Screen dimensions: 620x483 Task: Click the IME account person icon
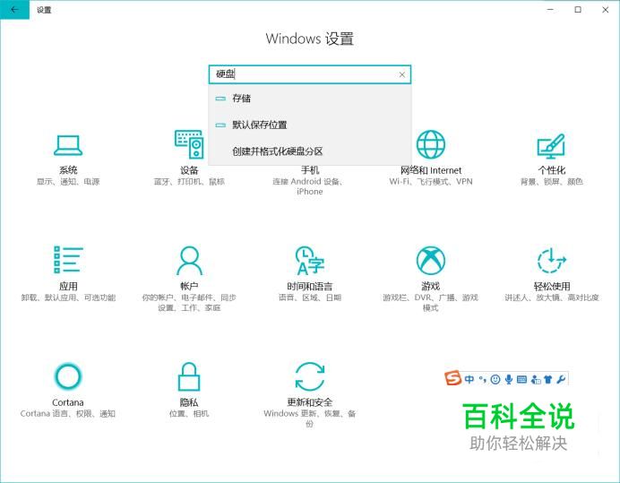coord(536,379)
